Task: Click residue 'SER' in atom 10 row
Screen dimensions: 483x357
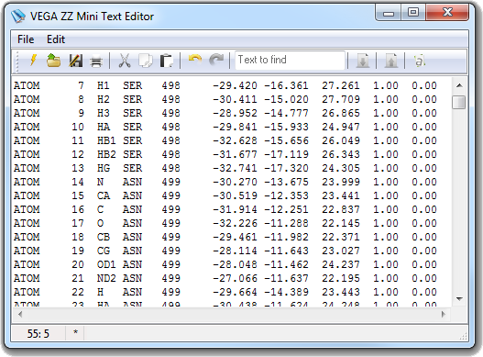Action: point(133,127)
